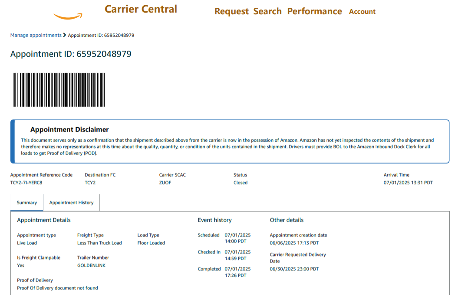Screen dimensions: 458x295
Task: Click Checked In time 14:59 PDT
Action: [x=235, y=259]
